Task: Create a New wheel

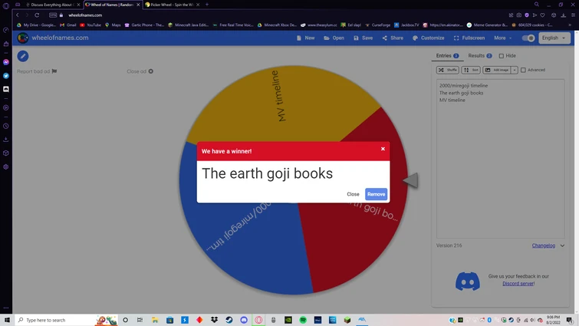Action: (x=306, y=38)
